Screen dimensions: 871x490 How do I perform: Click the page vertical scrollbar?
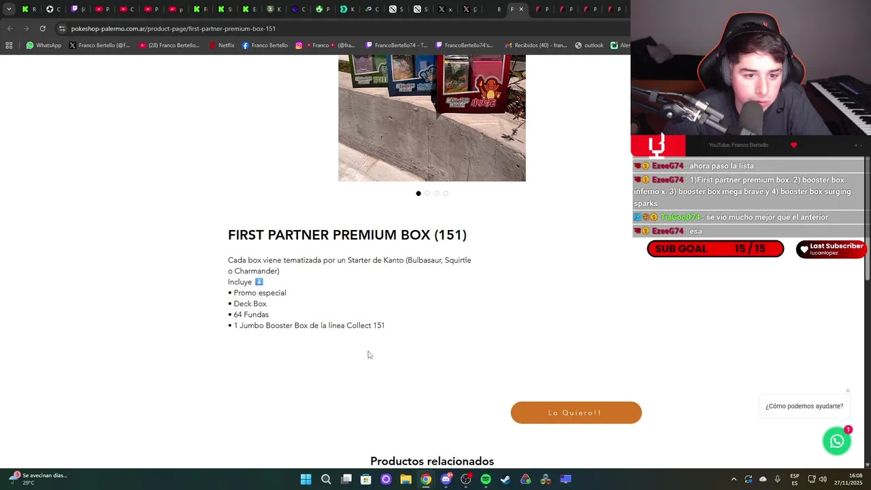tap(867, 218)
